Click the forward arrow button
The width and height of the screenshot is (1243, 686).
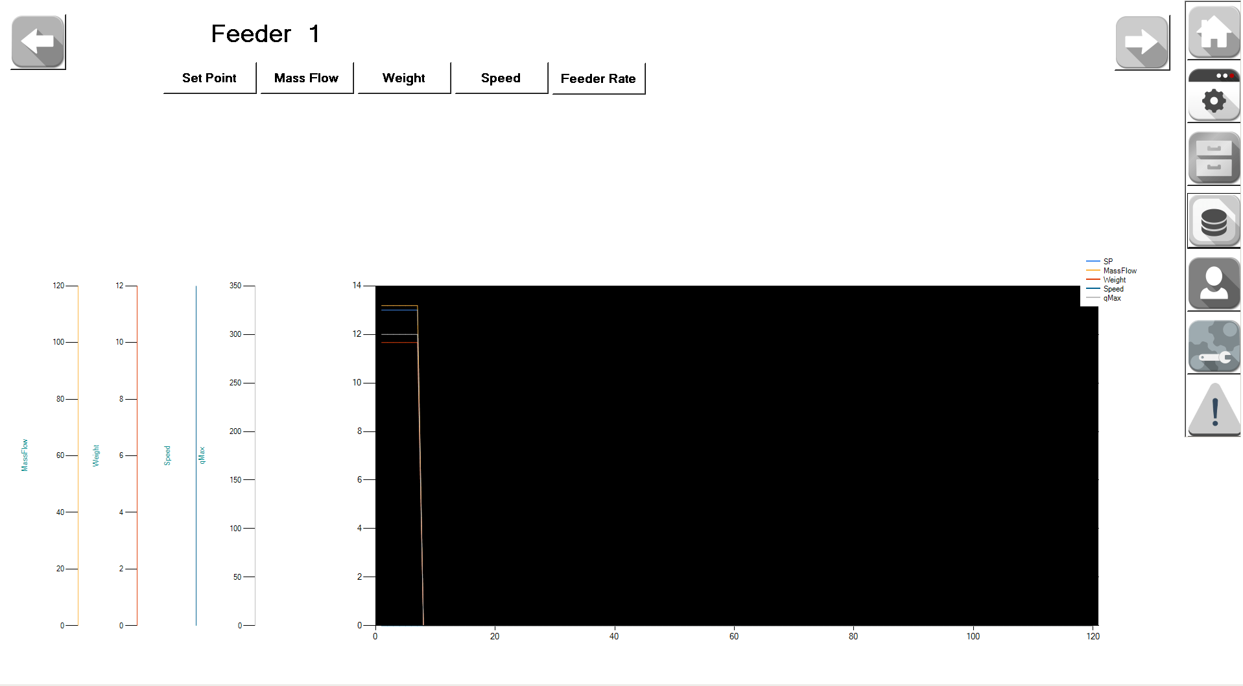[x=1142, y=43]
